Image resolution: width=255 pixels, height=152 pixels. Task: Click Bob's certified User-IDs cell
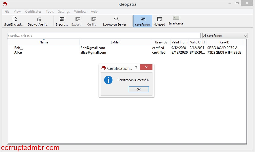(x=158, y=48)
